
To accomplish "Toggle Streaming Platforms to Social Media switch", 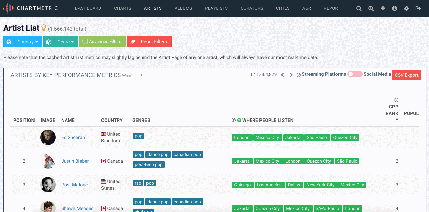I will coord(355,74).
